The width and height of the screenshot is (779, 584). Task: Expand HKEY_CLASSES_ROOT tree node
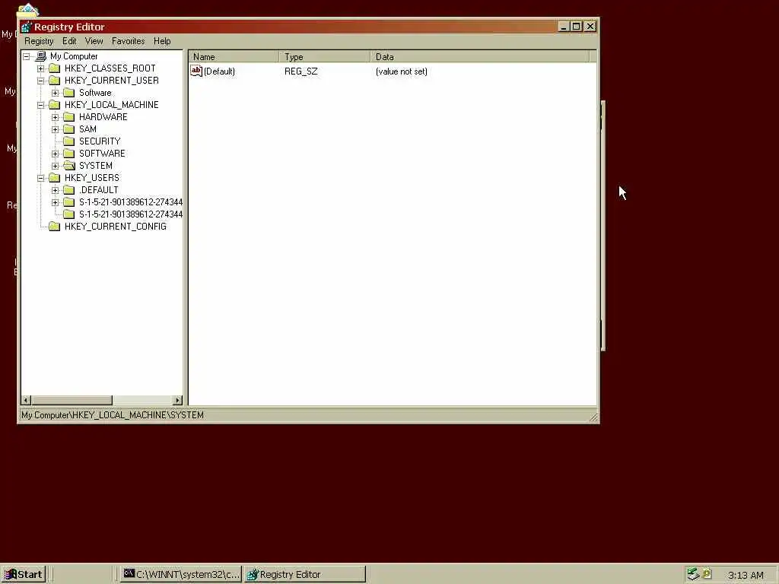(x=41, y=68)
